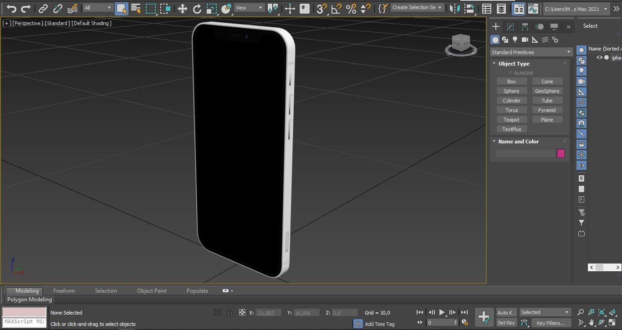This screenshot has width=622, height=330.
Task: Click the Select and Place tool
Action: click(x=226, y=8)
